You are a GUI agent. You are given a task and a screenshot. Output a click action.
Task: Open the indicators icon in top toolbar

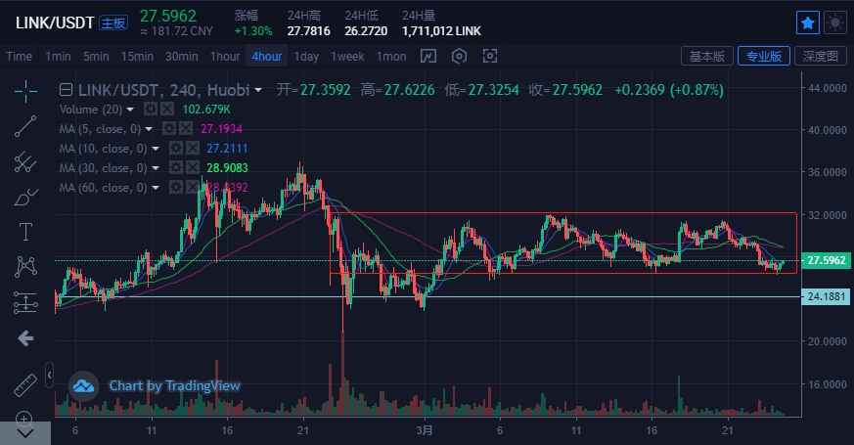click(428, 56)
